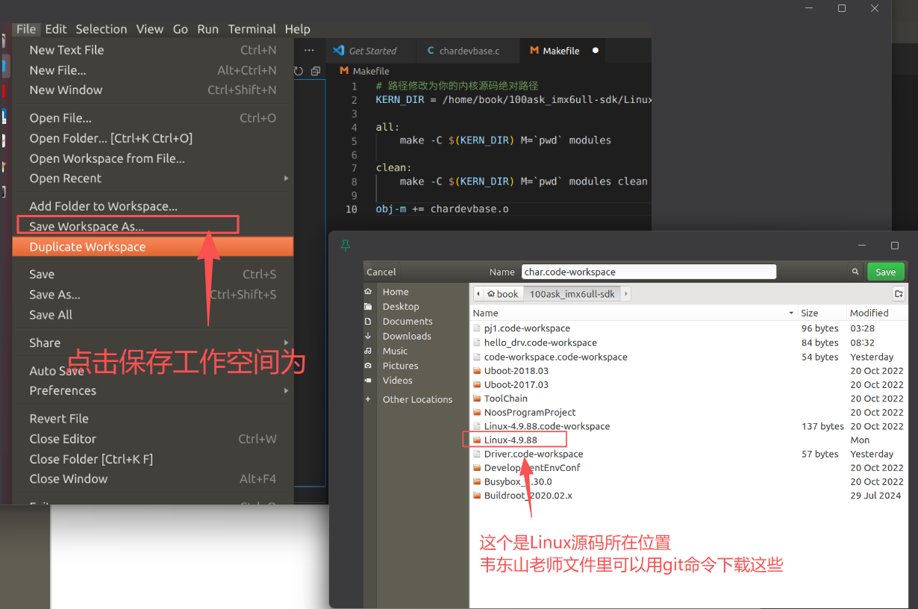Click the ToolChain folder icon
The width and height of the screenshot is (918, 609).
[477, 399]
